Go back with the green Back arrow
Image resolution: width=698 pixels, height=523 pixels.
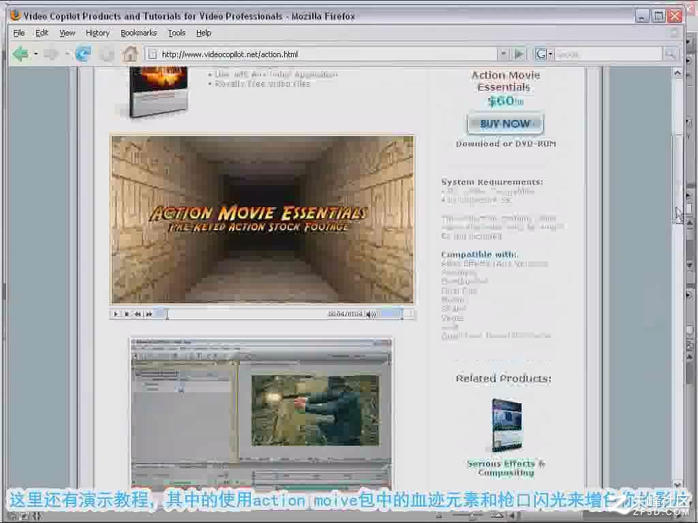(x=20, y=54)
